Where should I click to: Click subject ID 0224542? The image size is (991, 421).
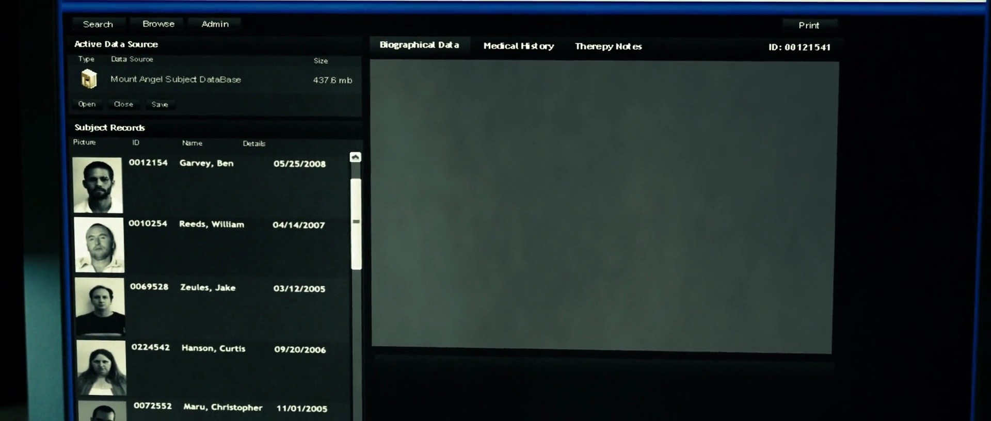coord(151,347)
